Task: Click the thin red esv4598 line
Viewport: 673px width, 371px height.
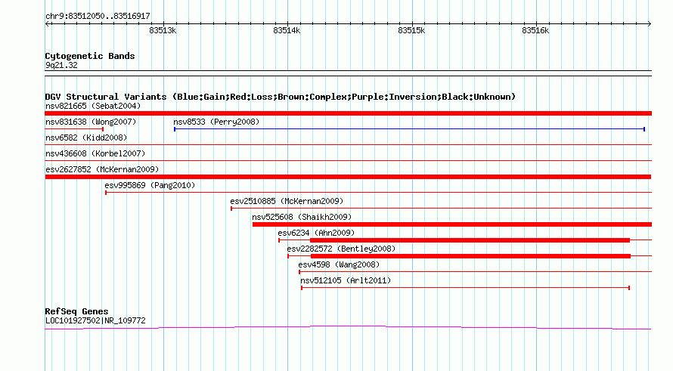Action: (x=475, y=272)
